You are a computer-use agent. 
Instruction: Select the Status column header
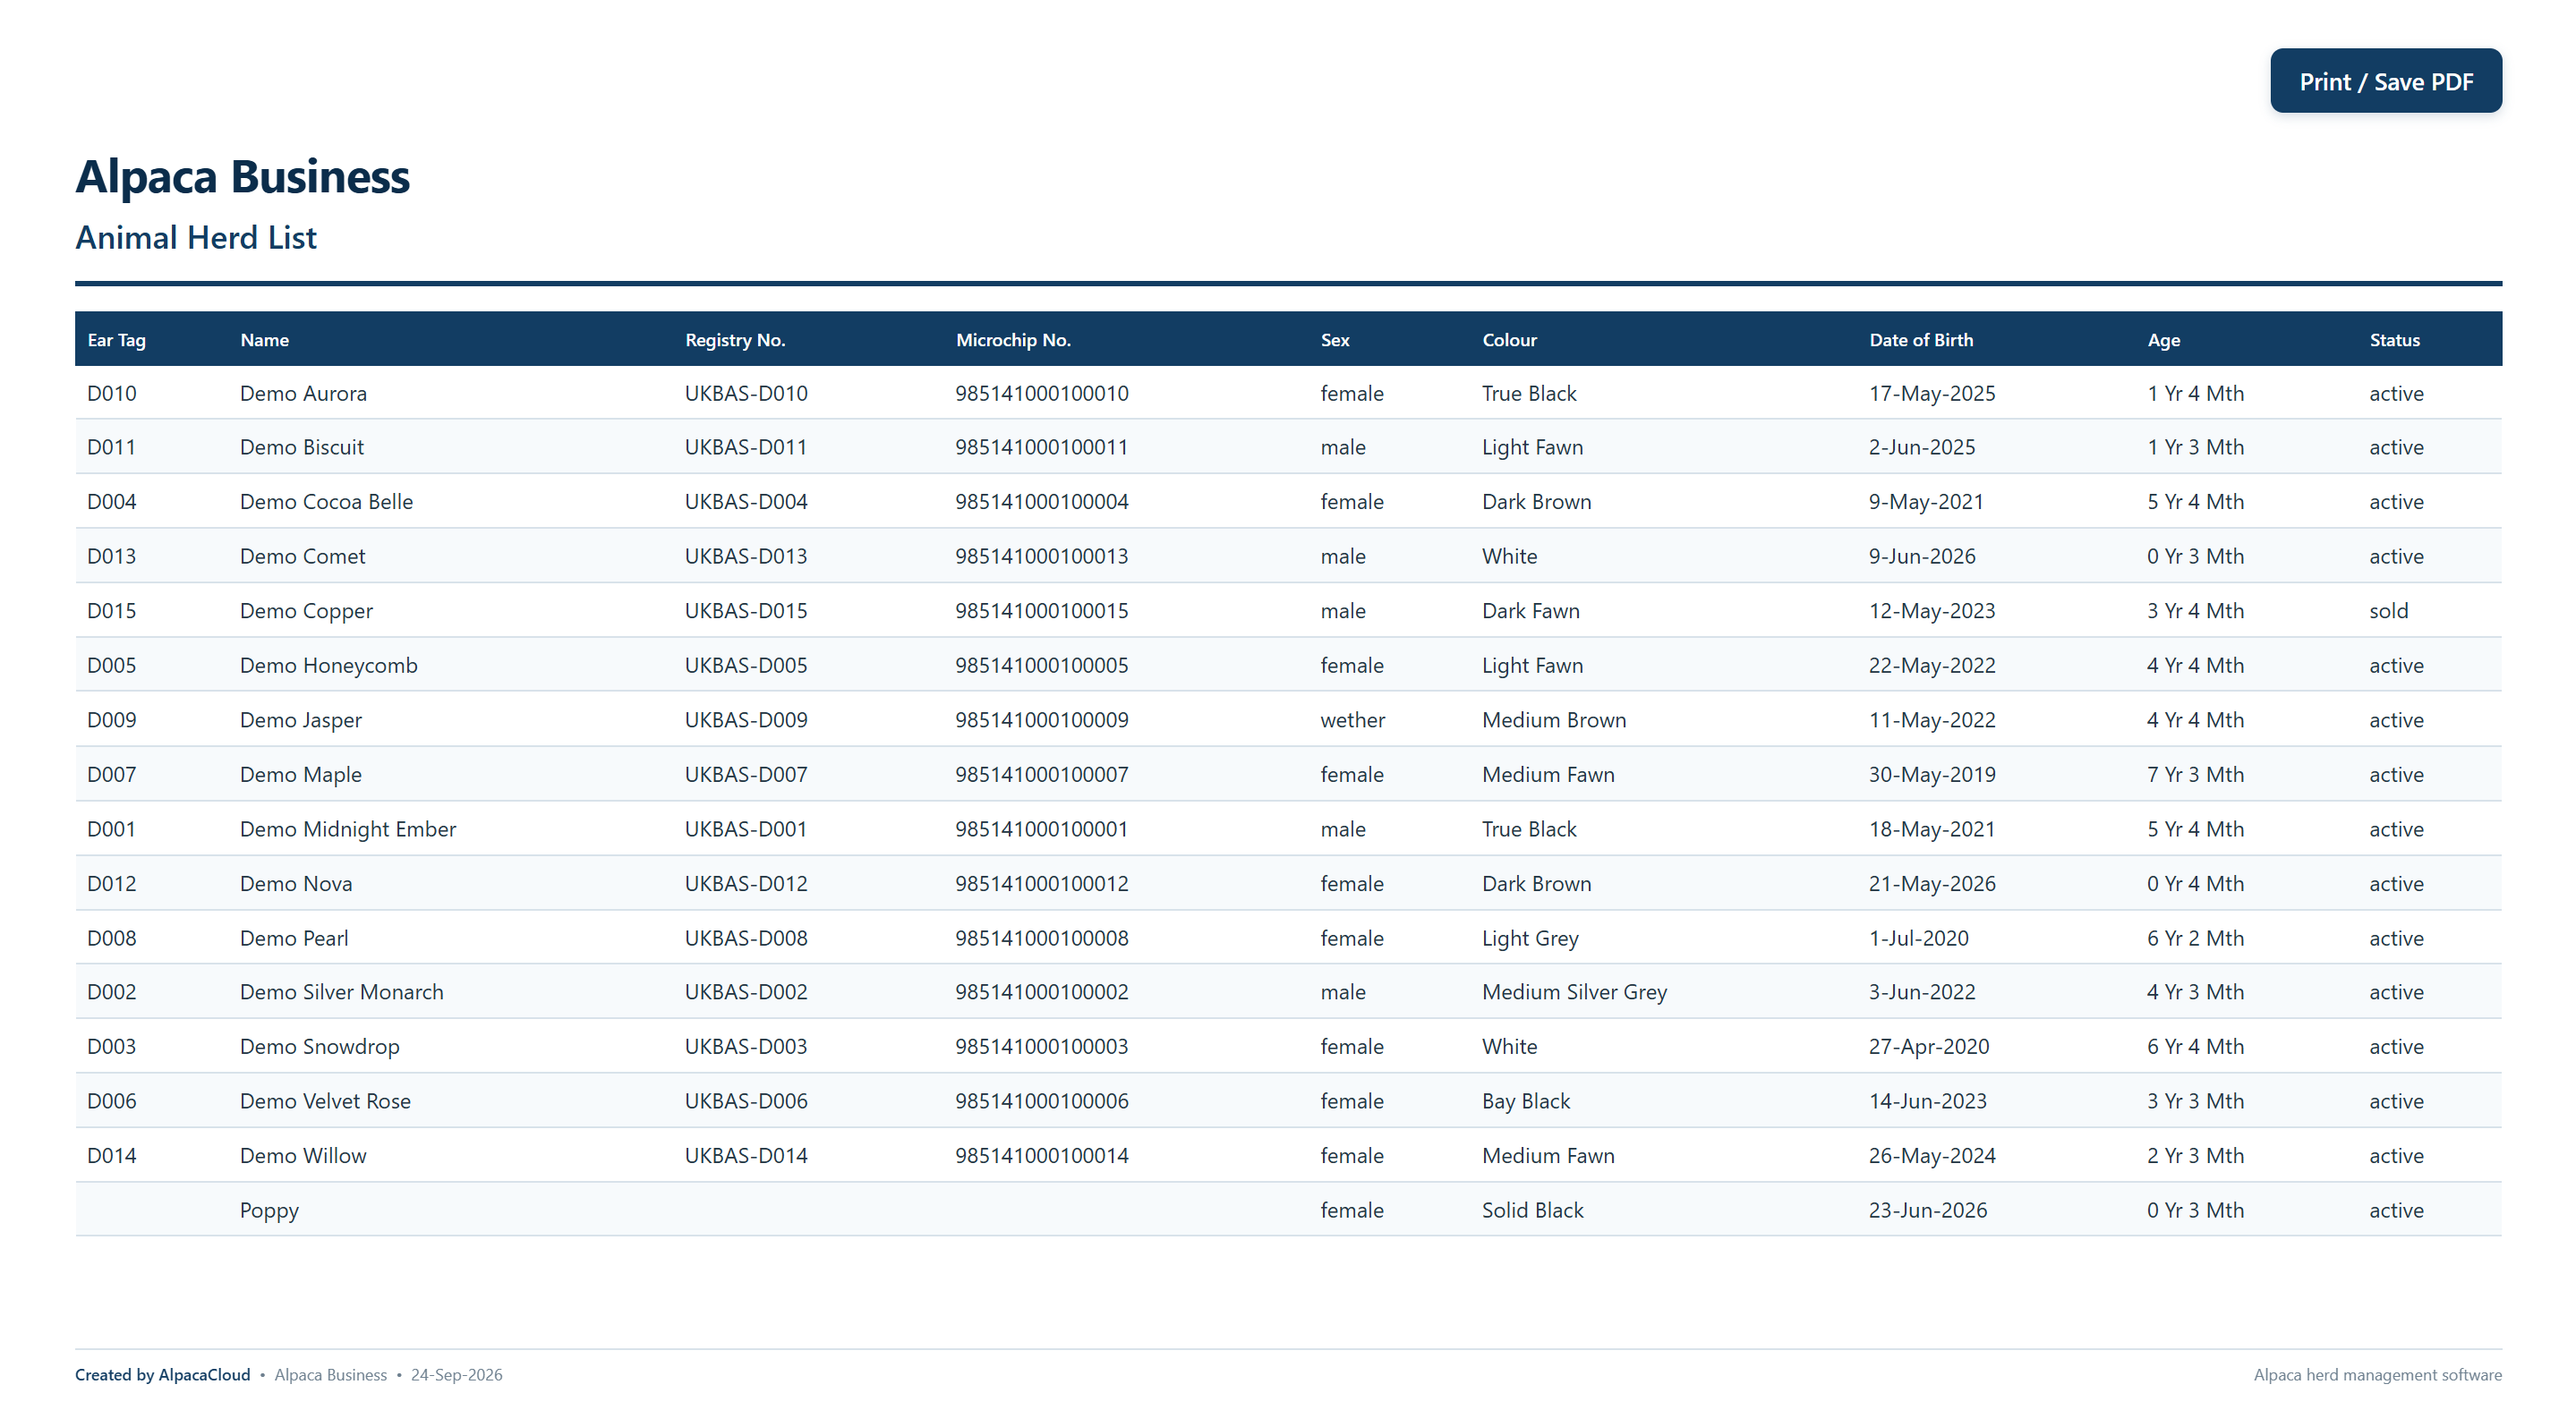click(x=2394, y=340)
